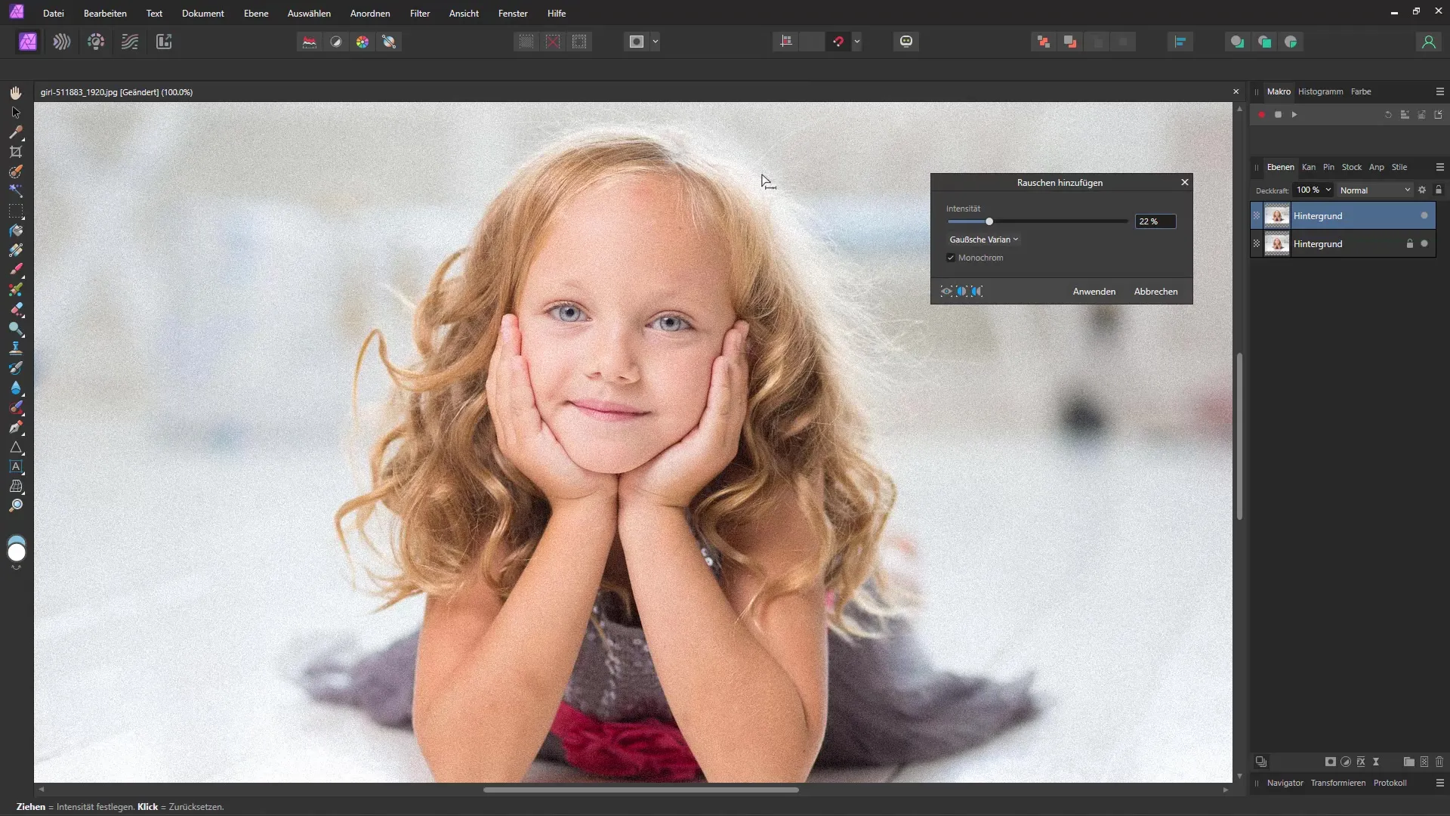Click Abbrechen to cancel noise filter
This screenshot has width=1450, height=816.
pyautogui.click(x=1155, y=292)
